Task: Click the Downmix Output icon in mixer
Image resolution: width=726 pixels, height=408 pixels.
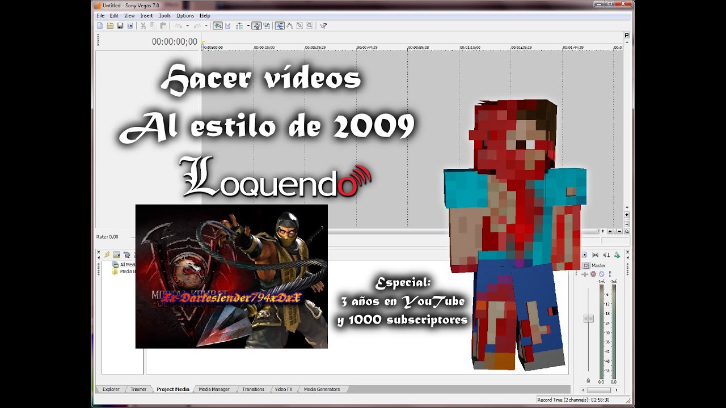Action: click(595, 255)
